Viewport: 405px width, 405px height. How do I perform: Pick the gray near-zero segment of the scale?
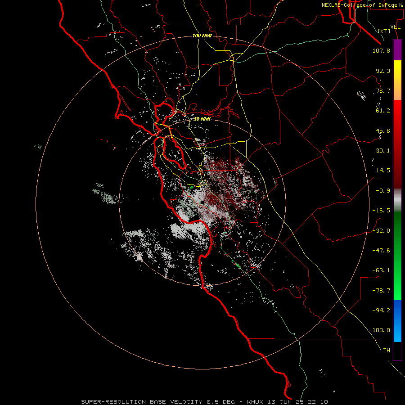pyautogui.click(x=397, y=200)
